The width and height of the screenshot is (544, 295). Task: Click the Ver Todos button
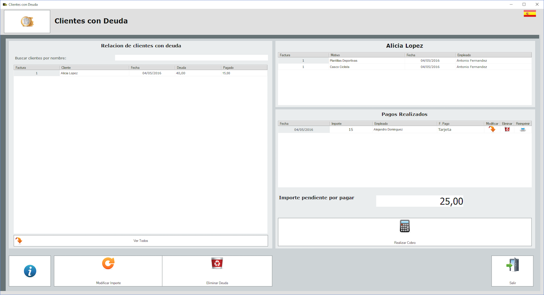pos(141,241)
